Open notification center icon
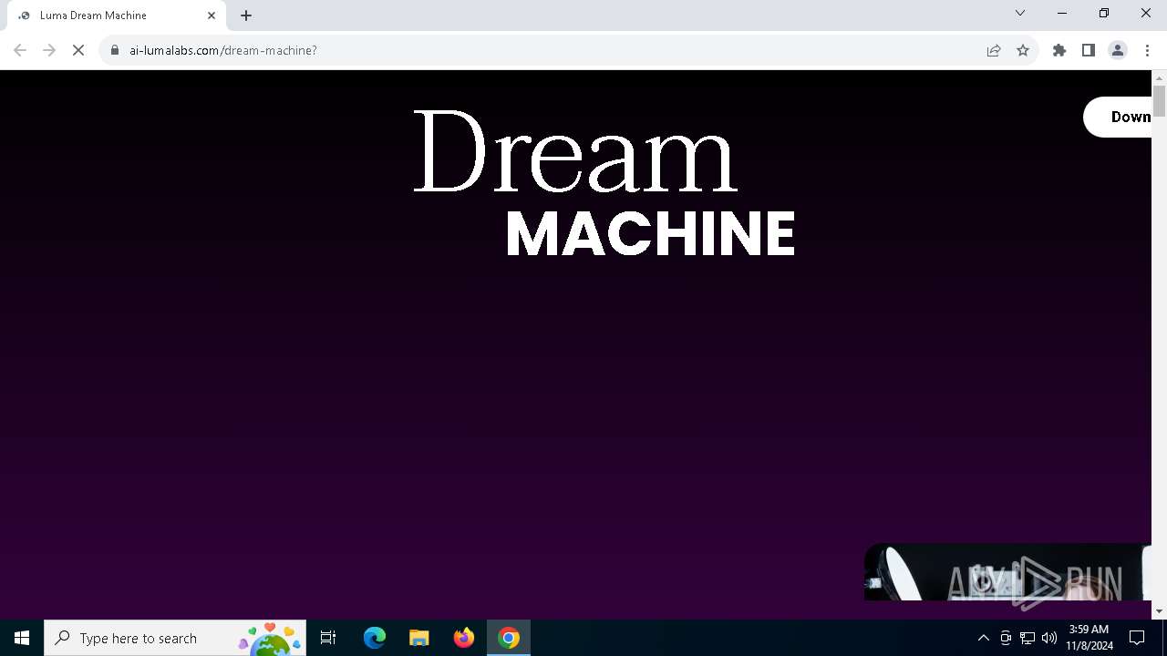 pyautogui.click(x=1137, y=638)
